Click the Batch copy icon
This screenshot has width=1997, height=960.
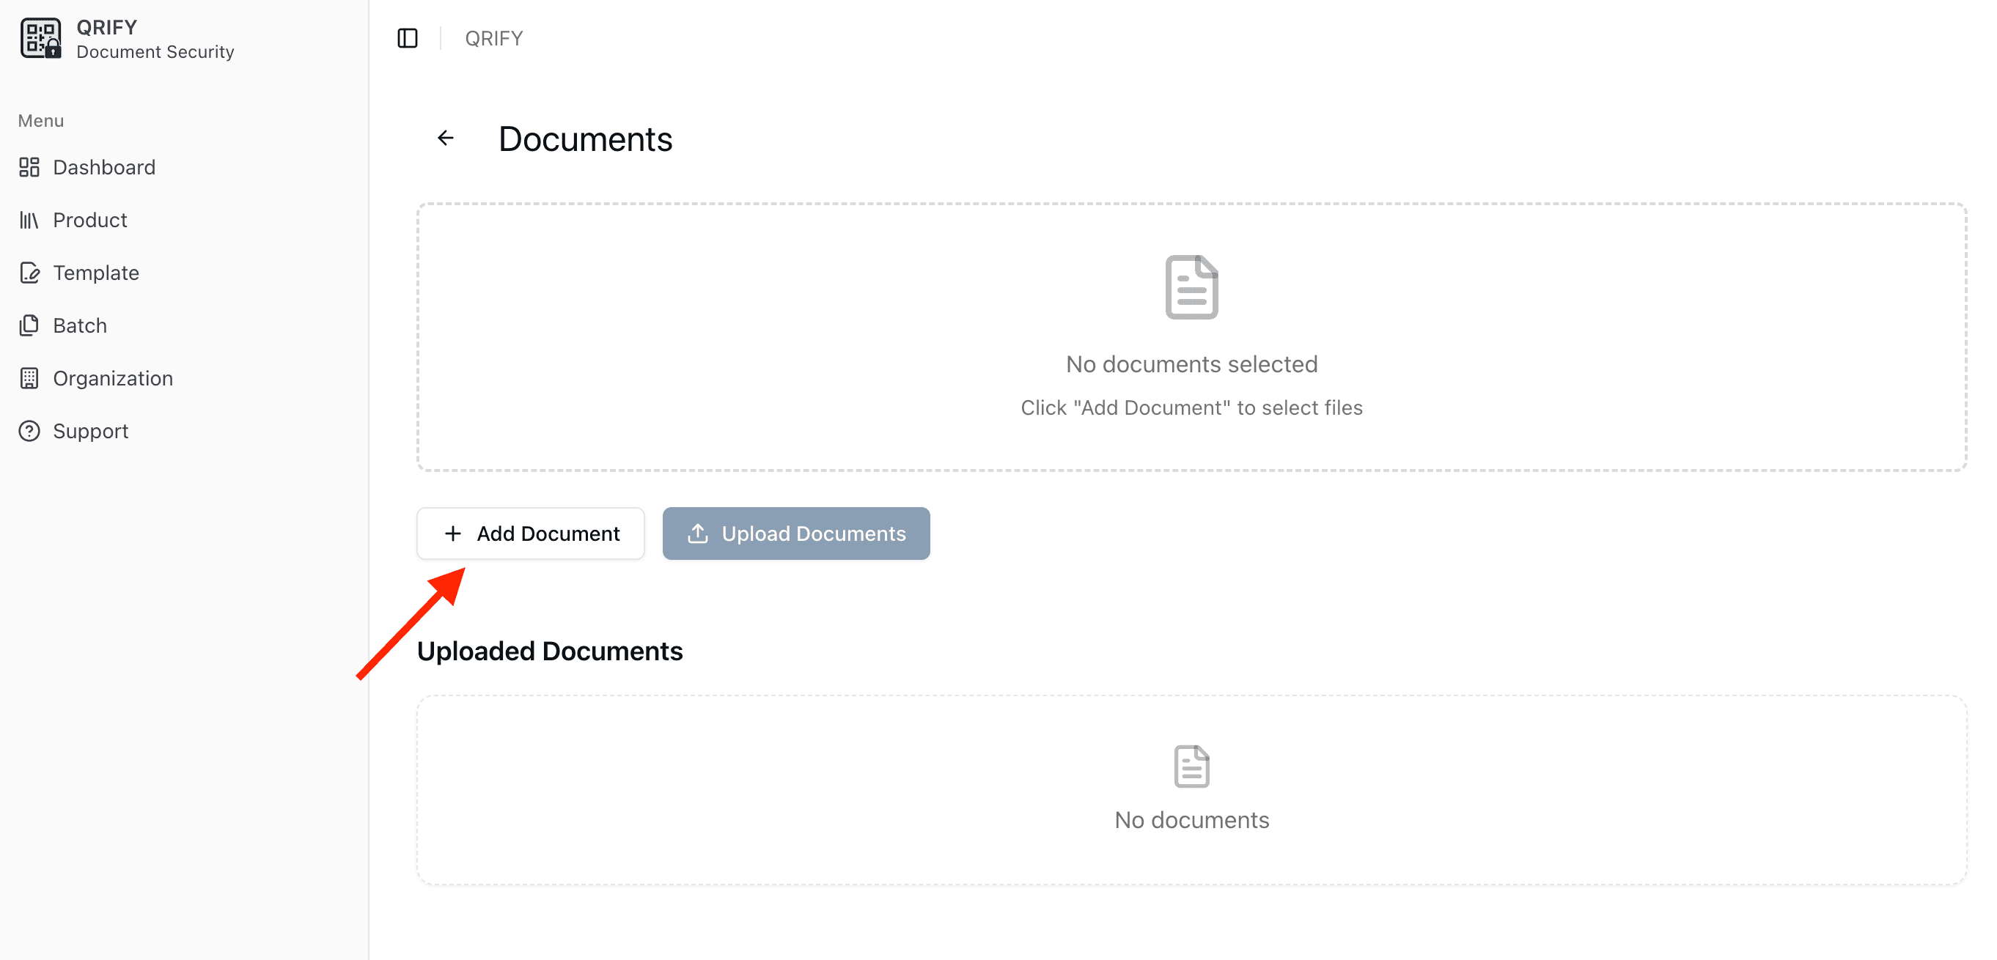(29, 325)
